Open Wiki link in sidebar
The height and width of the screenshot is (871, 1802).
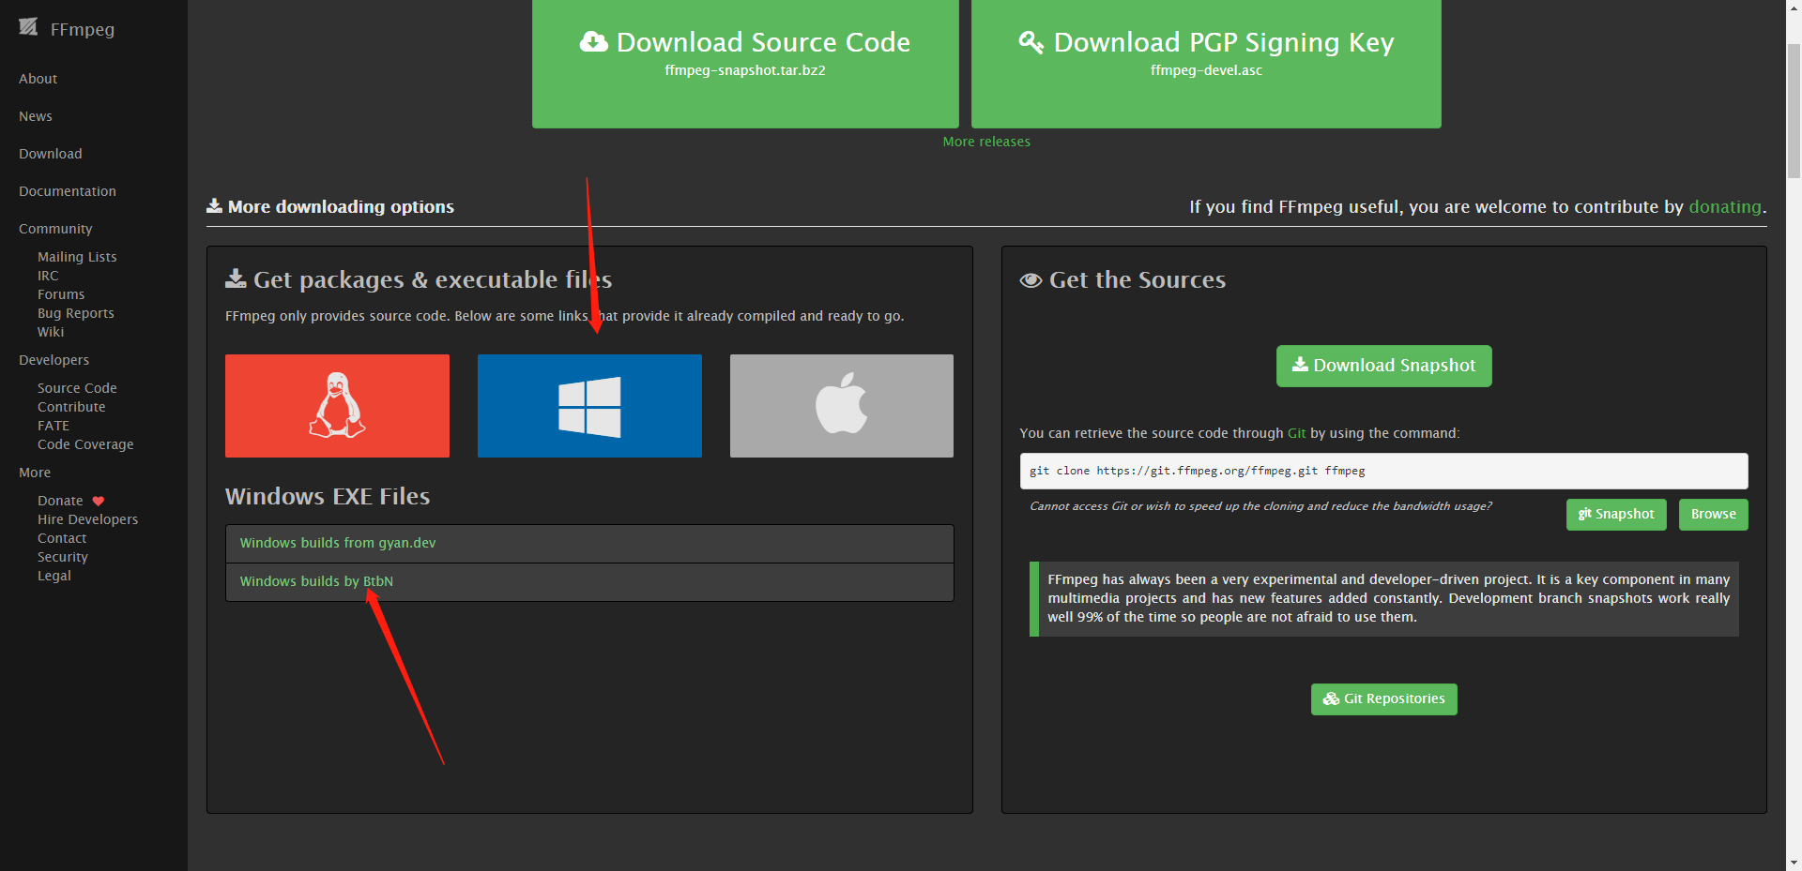51,332
